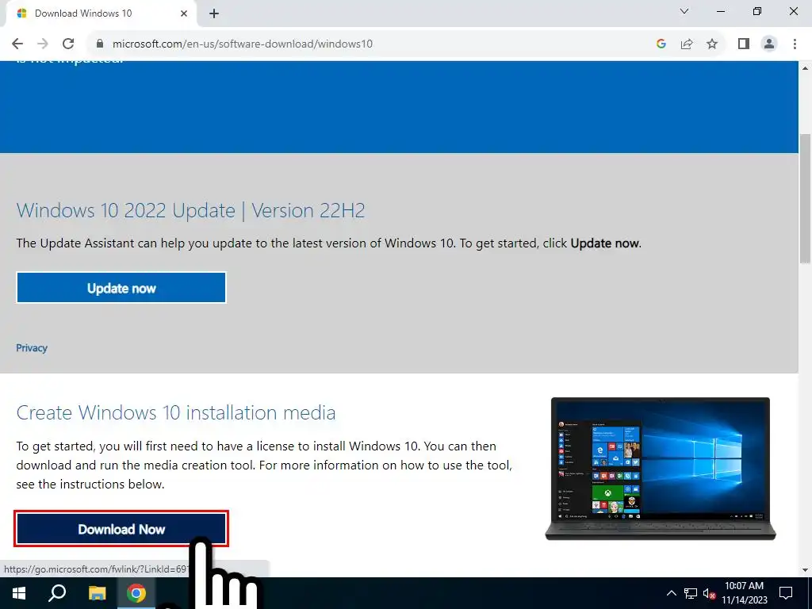The width and height of the screenshot is (812, 609).
Task: Open the notifications action center
Action: click(786, 593)
